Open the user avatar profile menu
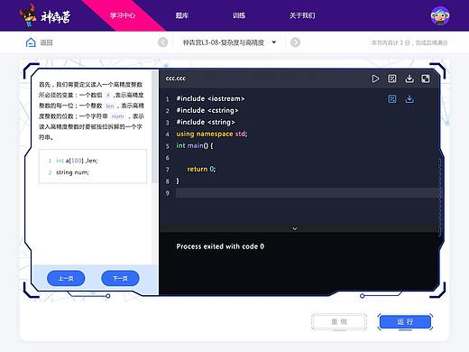469x352 pixels. [440, 15]
